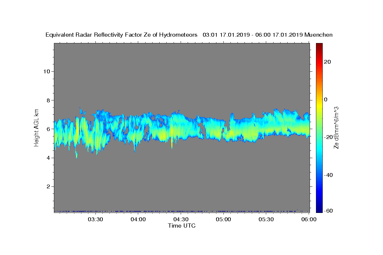Viewport: 383px width, 255px height.
Task: Click the colorbar value '0'
Action: point(326,99)
